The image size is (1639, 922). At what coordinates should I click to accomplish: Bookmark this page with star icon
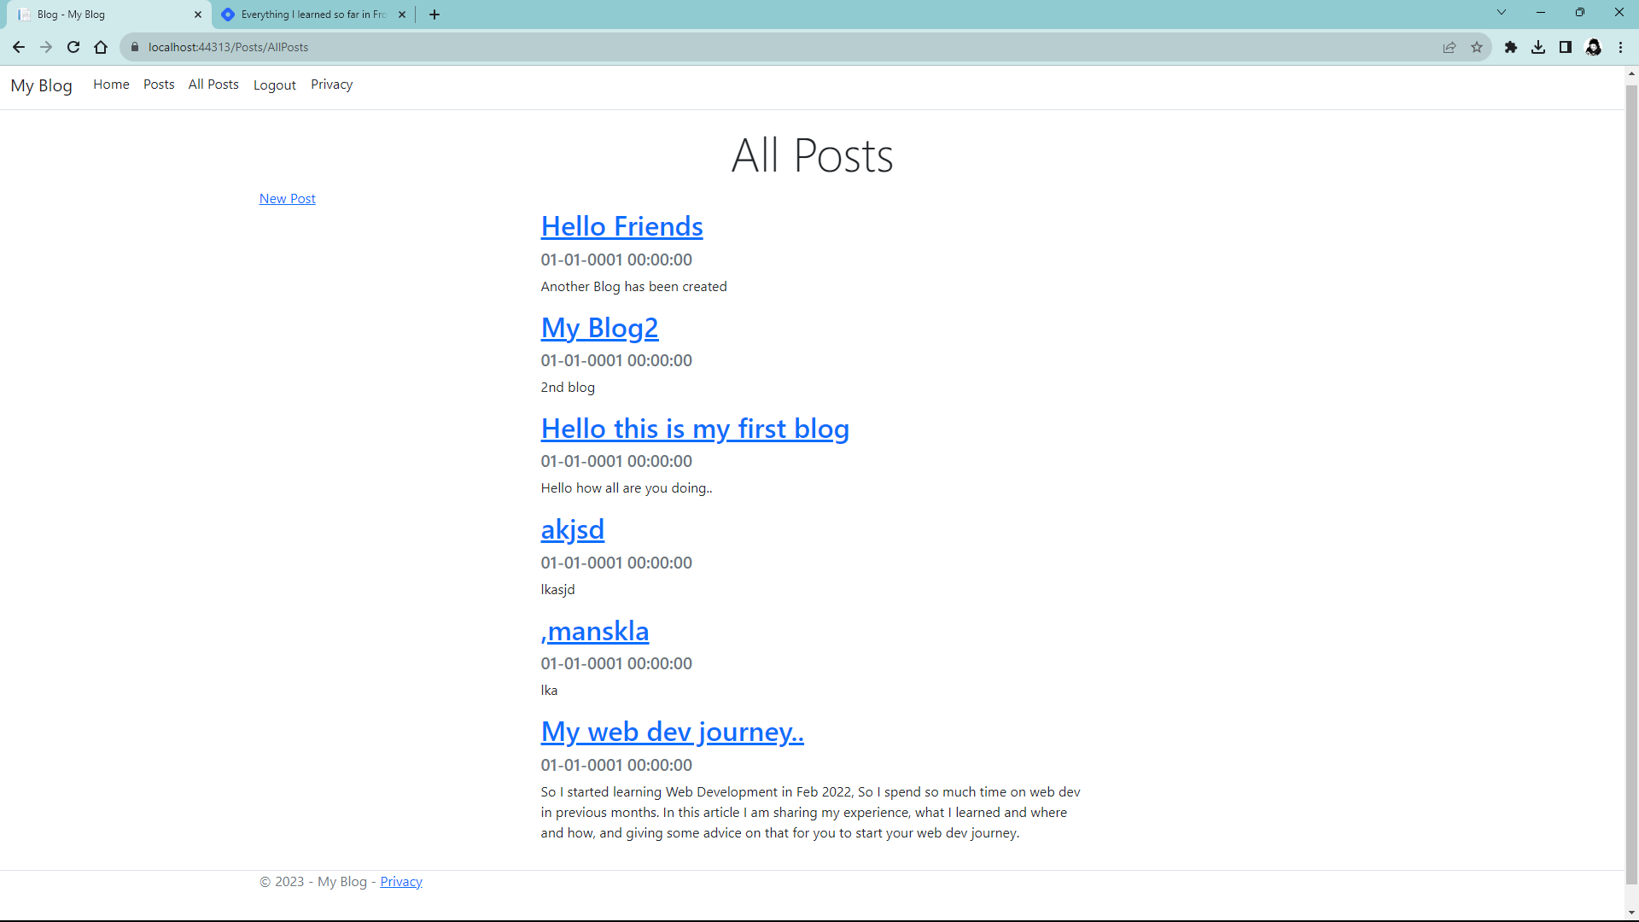point(1477,47)
